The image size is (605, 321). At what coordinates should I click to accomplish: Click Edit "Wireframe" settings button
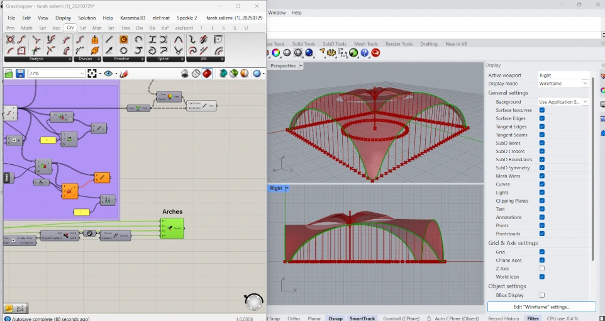pyautogui.click(x=541, y=307)
